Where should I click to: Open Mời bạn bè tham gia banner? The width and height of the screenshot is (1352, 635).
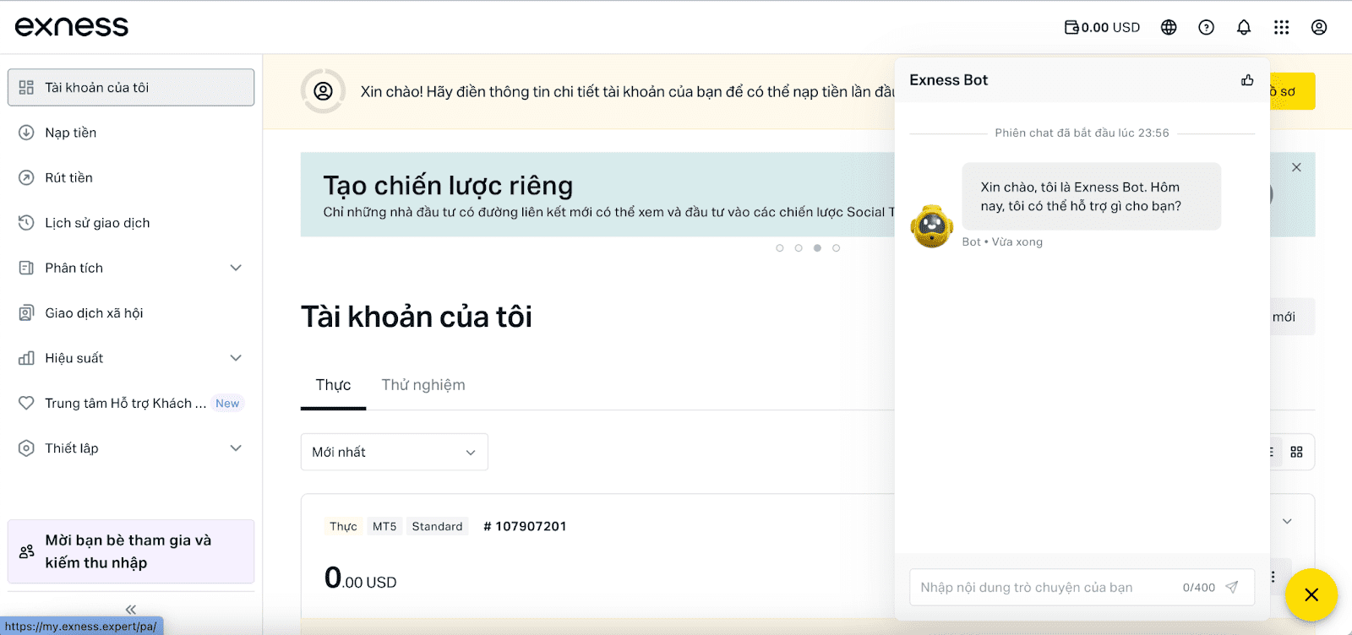(131, 551)
